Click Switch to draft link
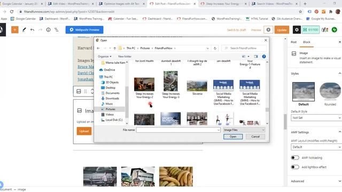342x192 pixels. click(x=236, y=30)
